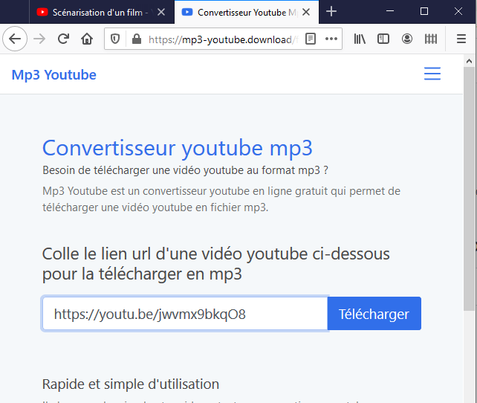477x403 pixels.
Task: Click the Télécharger button
Action: click(374, 314)
